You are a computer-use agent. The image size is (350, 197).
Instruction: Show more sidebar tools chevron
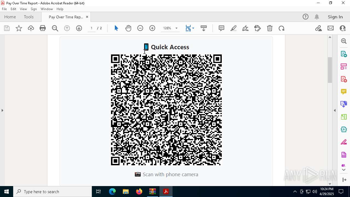pyautogui.click(x=344, y=170)
